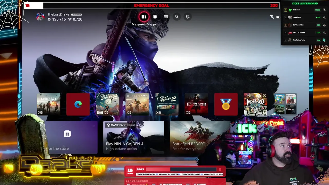Click the My games & apps label
Viewport: 329px width, 185px height.
144,24
